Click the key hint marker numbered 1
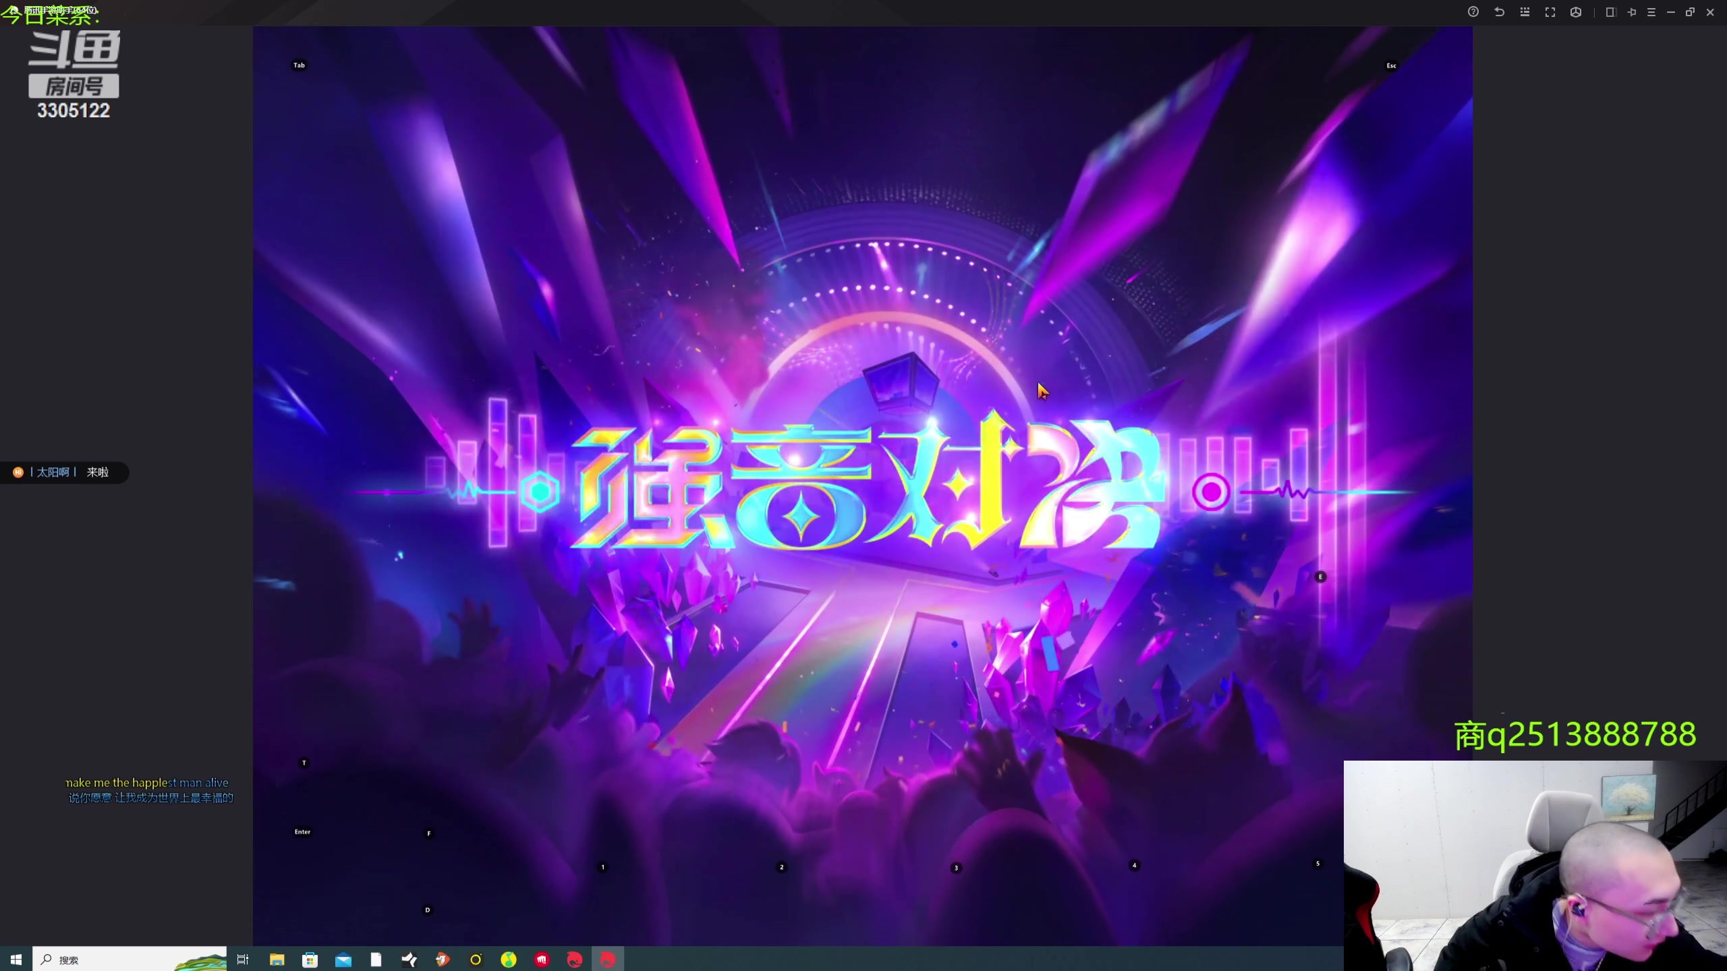1727x971 pixels. tap(603, 867)
